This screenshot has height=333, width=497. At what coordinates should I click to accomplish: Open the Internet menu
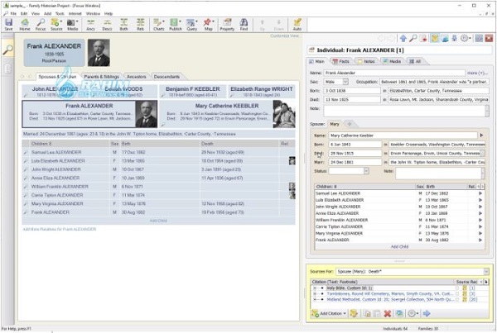(75, 13)
